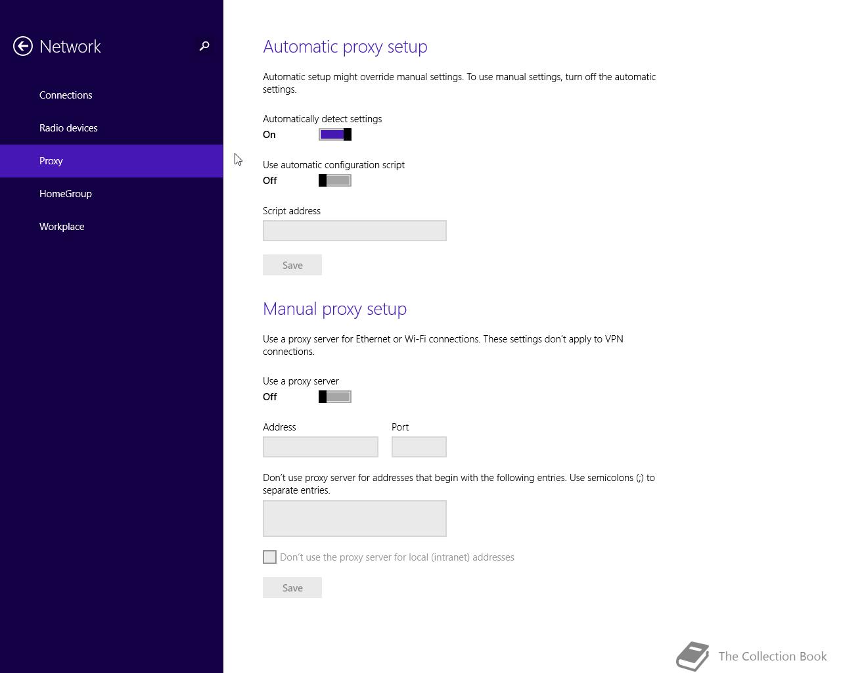The image size is (841, 673).
Task: Click the Automatic proxy setup heading
Action: (x=345, y=47)
